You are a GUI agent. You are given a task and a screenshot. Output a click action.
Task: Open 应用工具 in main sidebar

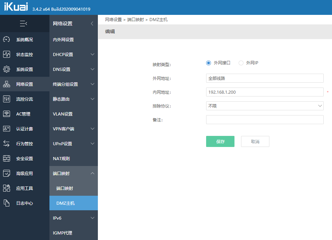click(x=25, y=188)
